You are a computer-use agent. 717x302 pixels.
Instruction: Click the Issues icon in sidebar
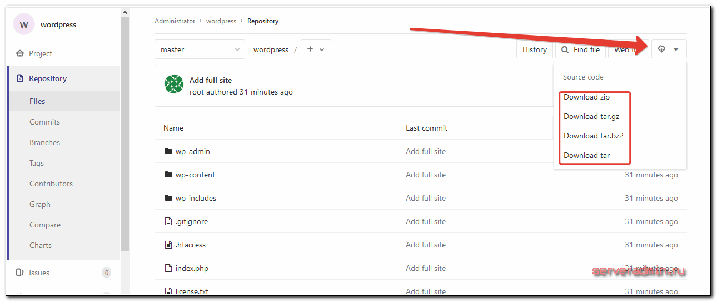pos(20,273)
